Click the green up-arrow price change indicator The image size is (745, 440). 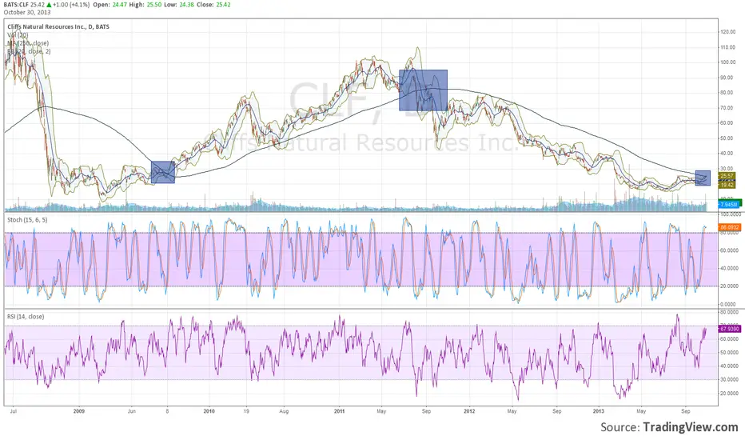49,5
